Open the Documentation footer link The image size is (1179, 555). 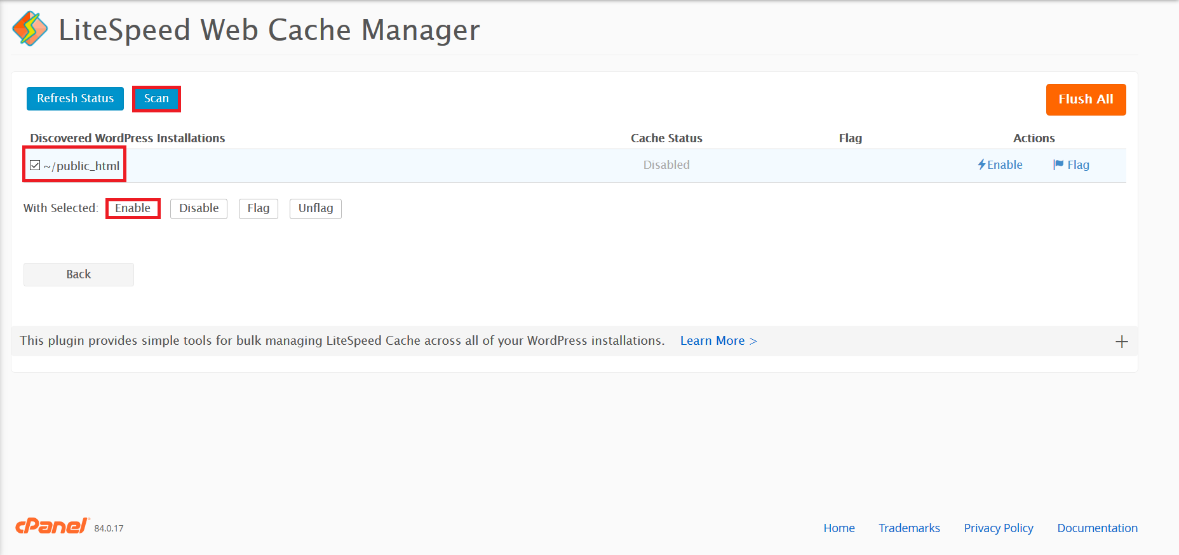1097,528
